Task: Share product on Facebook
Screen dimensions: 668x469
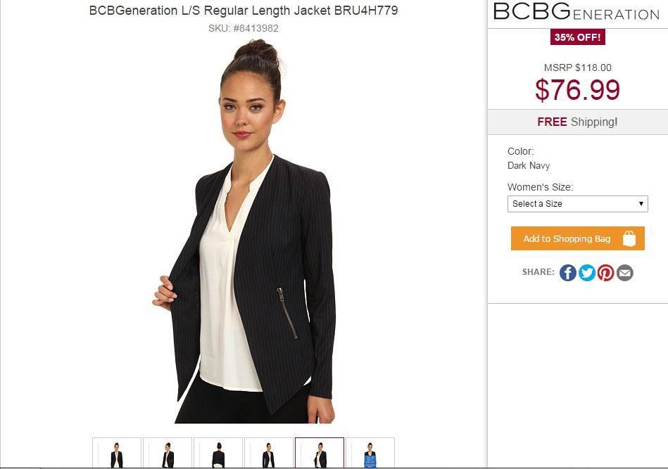Action: click(568, 273)
